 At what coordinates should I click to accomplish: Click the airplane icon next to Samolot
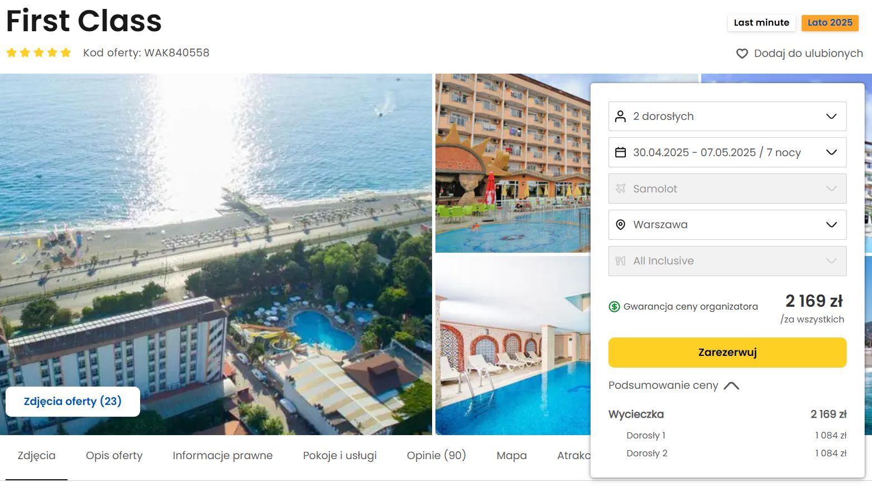click(620, 189)
